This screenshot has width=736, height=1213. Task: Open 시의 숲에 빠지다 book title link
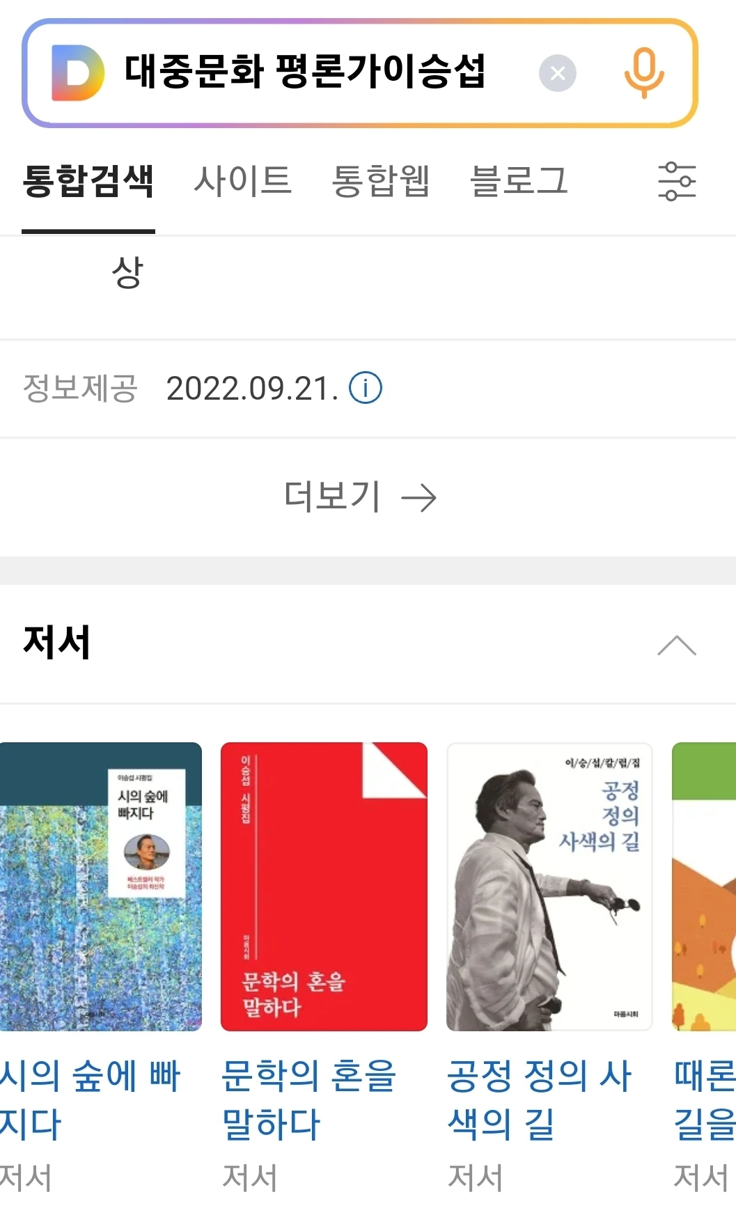pos(90,1099)
